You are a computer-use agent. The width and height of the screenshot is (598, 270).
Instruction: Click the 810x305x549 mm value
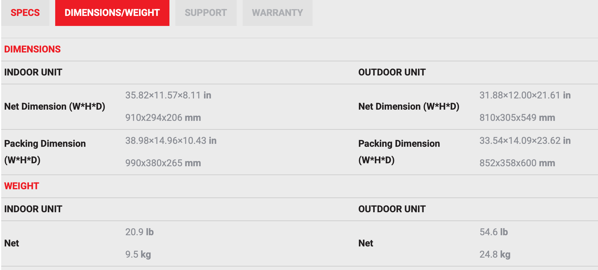pos(517,118)
